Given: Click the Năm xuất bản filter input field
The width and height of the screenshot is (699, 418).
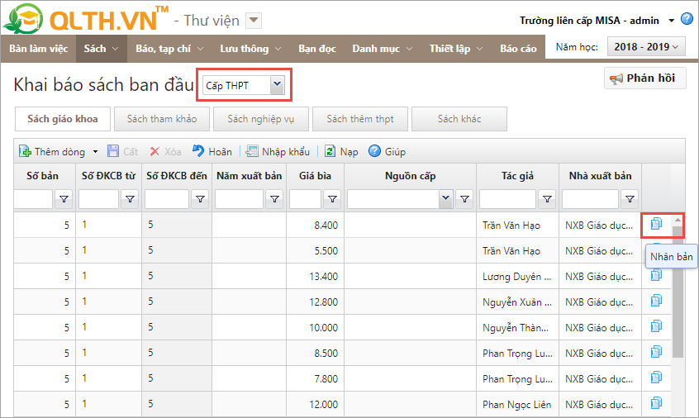Looking at the screenshot, I should (x=240, y=199).
